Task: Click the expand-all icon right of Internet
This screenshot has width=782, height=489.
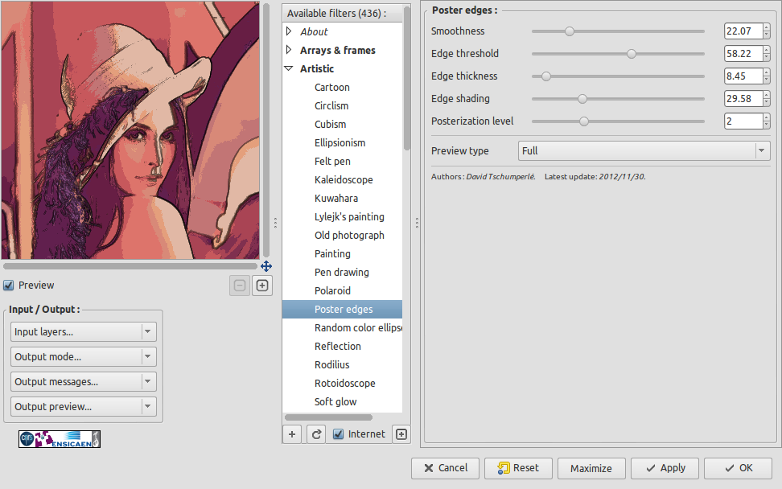Action: pos(401,434)
